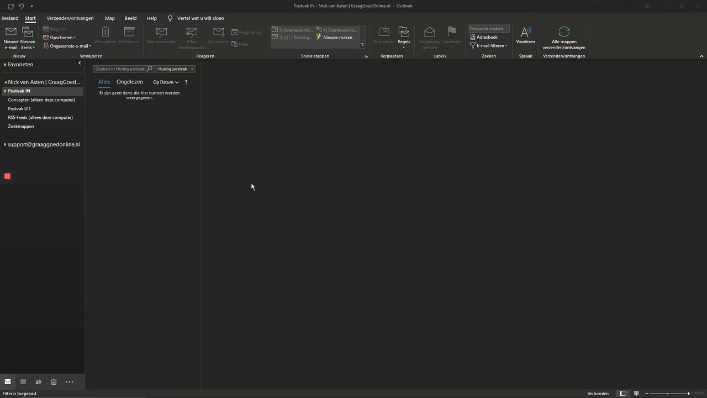Select the Postvak IN folder
The height and width of the screenshot is (398, 707).
(x=43, y=91)
